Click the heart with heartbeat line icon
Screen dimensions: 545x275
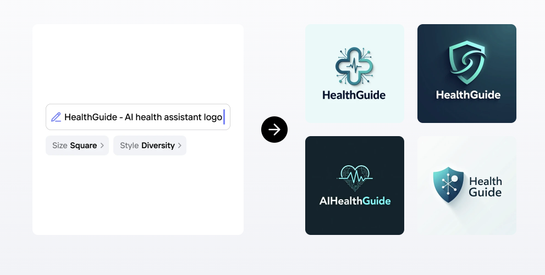tap(355, 175)
